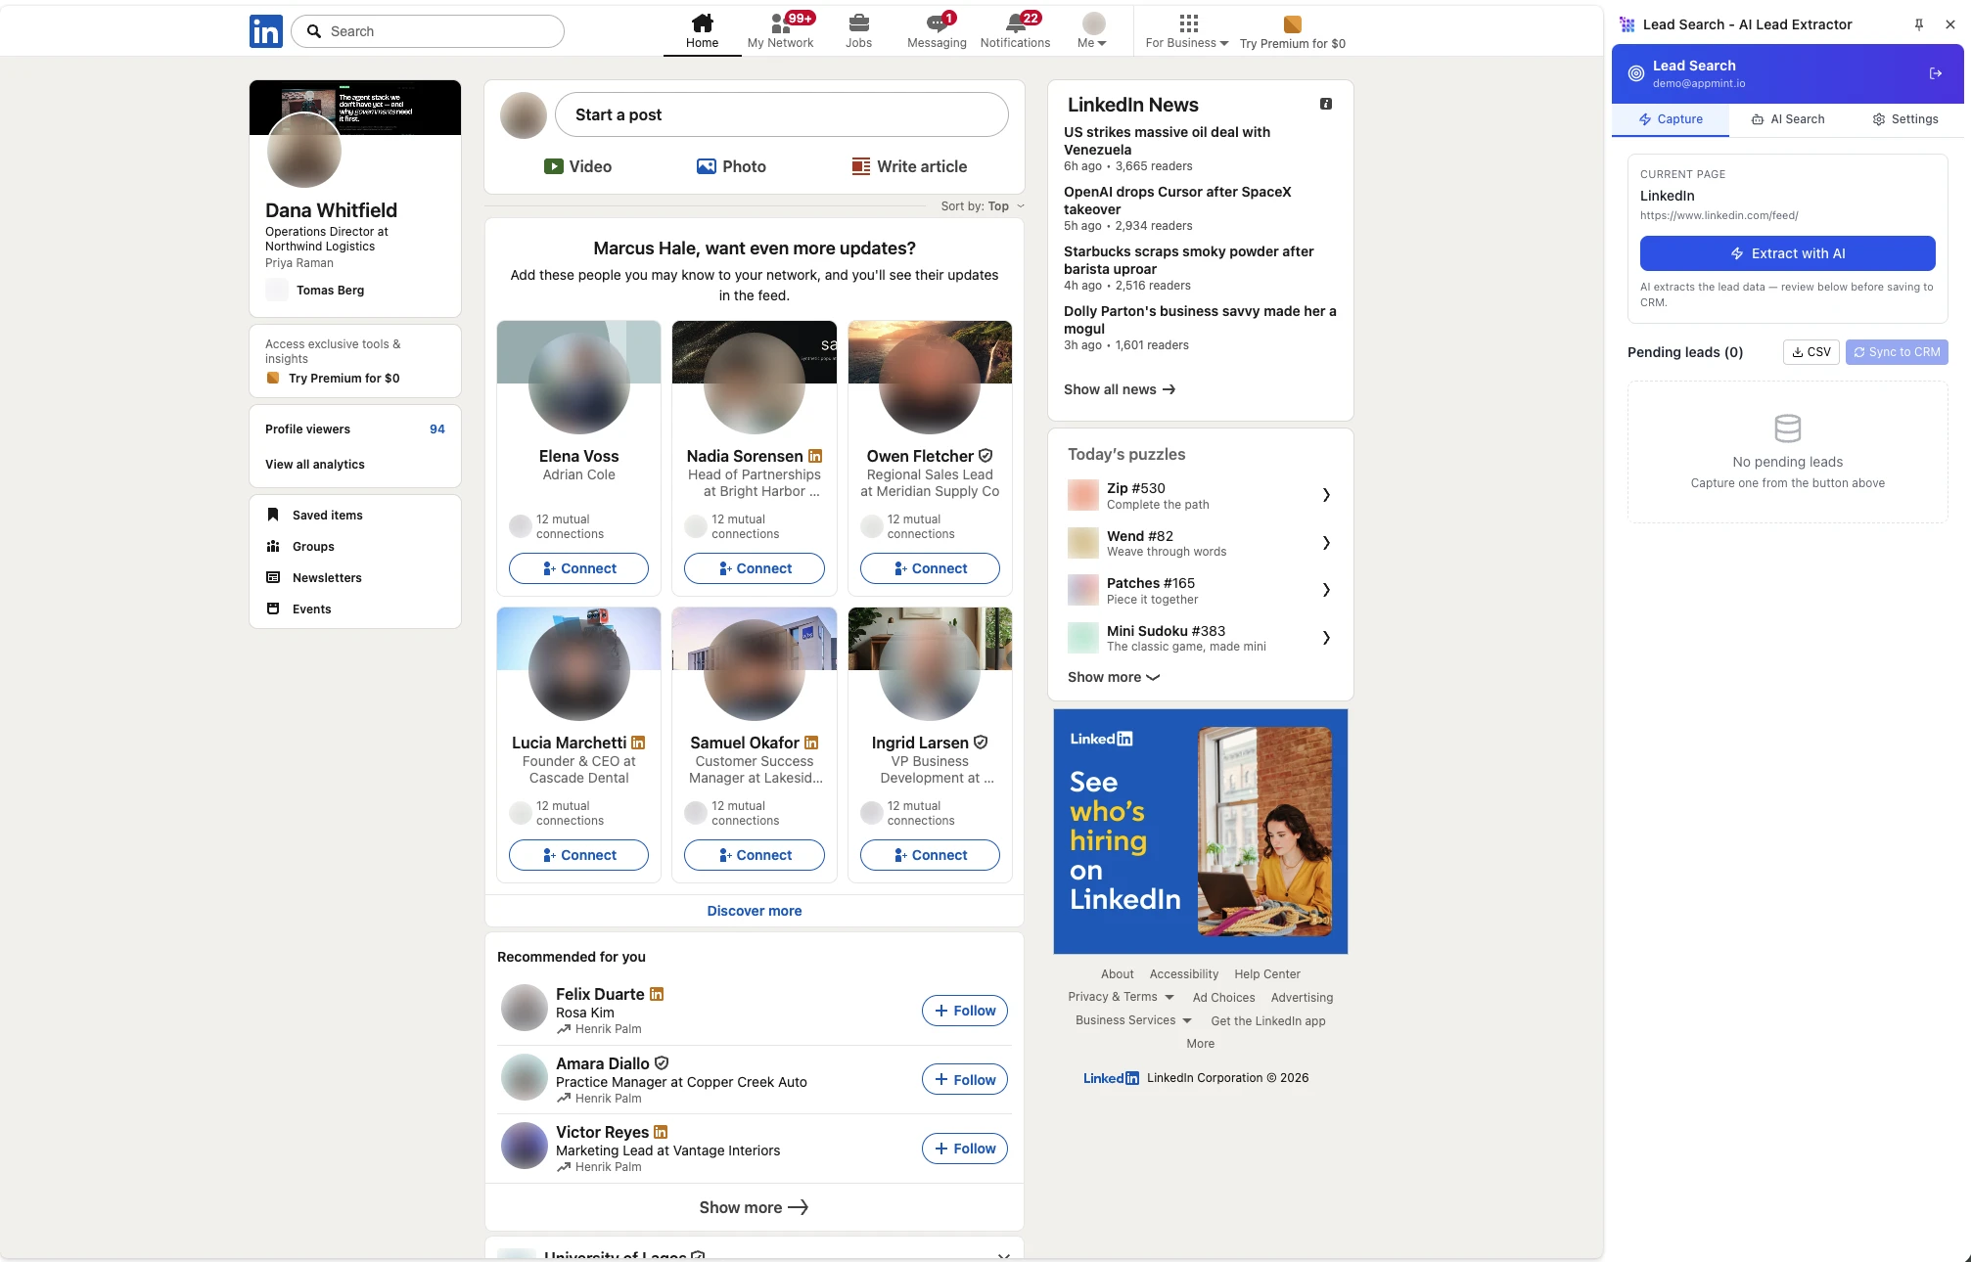Follow Felix Duarte
The width and height of the screenshot is (1971, 1262).
[965, 1011]
